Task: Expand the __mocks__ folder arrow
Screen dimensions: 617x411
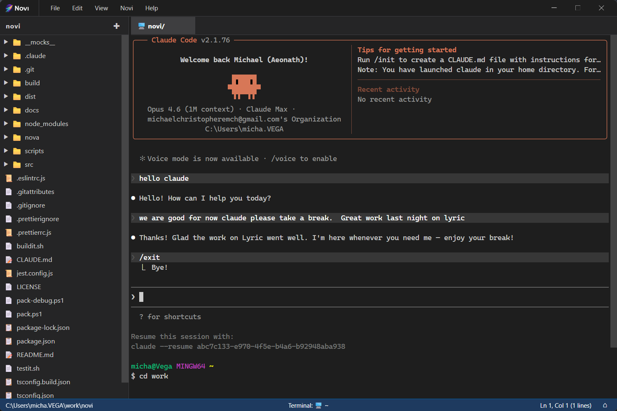Action: [6, 42]
